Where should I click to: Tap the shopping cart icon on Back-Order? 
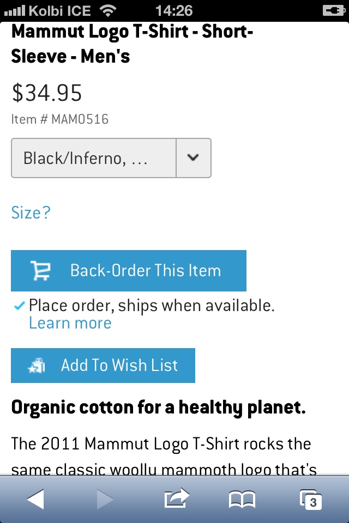coord(40,271)
